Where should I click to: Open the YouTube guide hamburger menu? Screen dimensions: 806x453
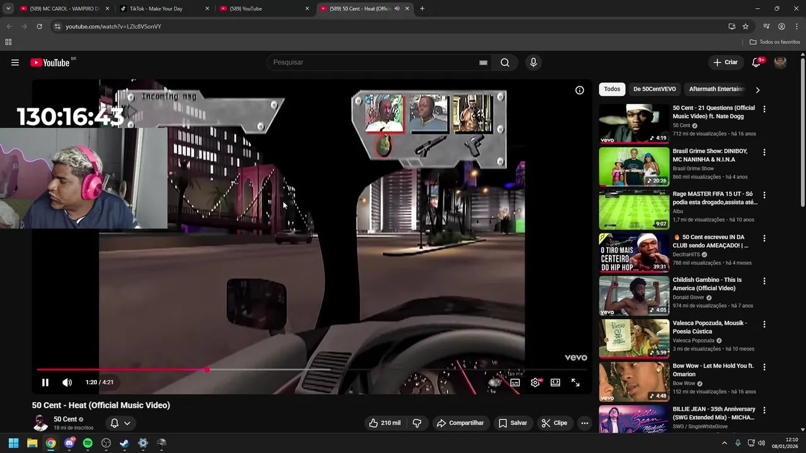[15, 62]
